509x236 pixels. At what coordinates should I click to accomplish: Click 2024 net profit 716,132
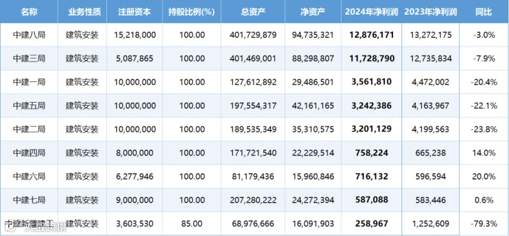click(x=372, y=176)
